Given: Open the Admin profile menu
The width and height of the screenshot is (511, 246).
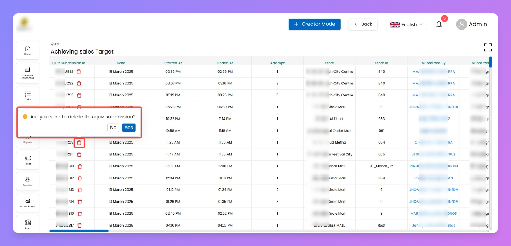Looking at the screenshot, I should point(471,24).
